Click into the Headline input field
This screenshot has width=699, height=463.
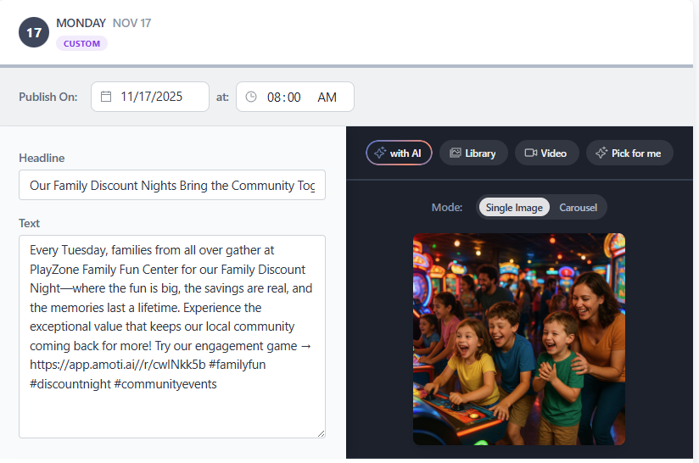[171, 185]
